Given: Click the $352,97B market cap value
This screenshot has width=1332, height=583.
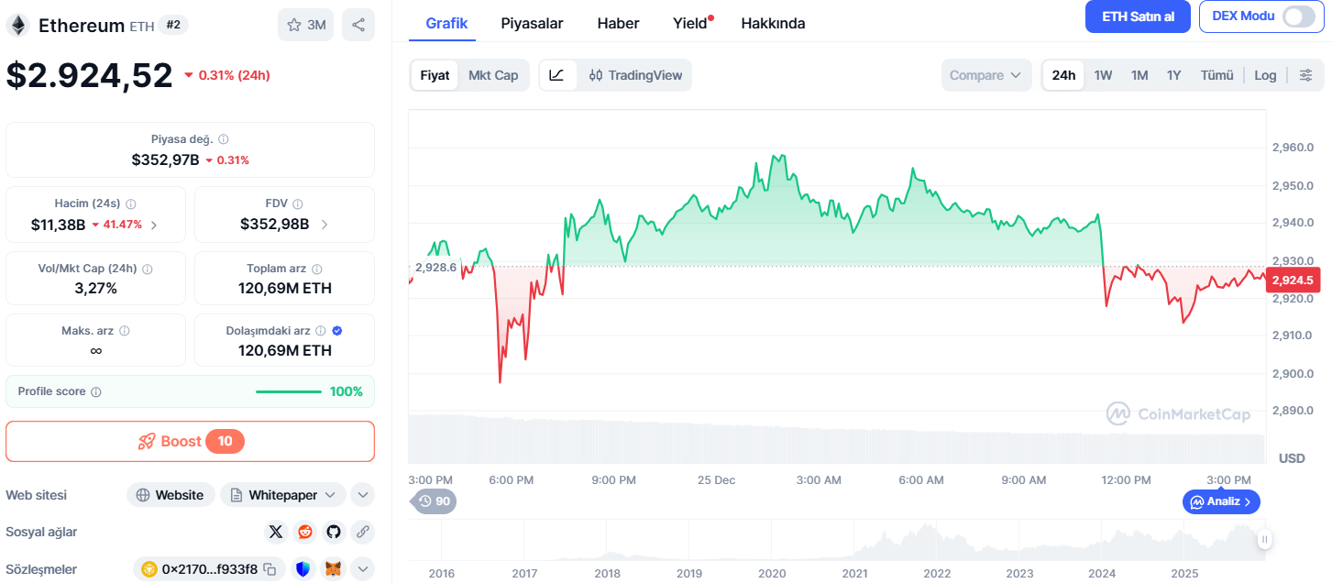Looking at the screenshot, I should pyautogui.click(x=165, y=159).
